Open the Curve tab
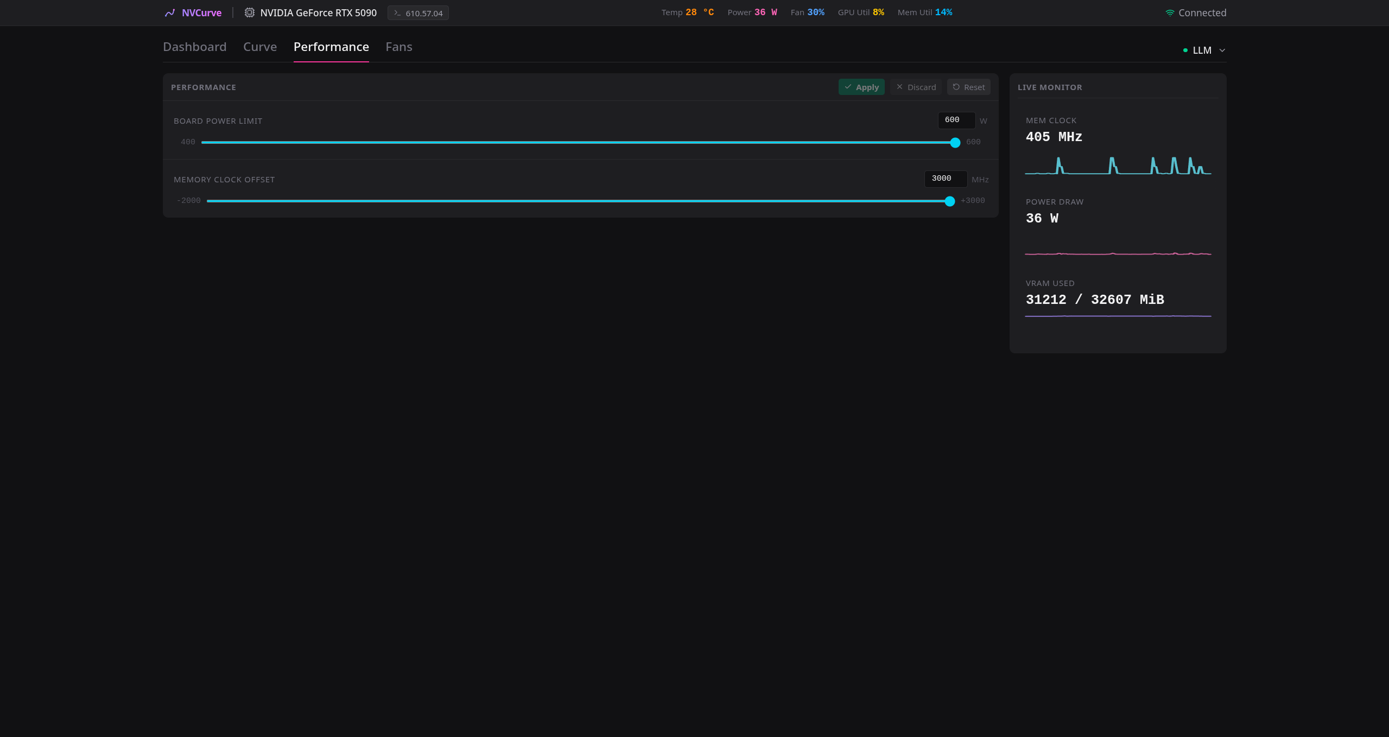Screen dimensions: 1389x737 260,47
